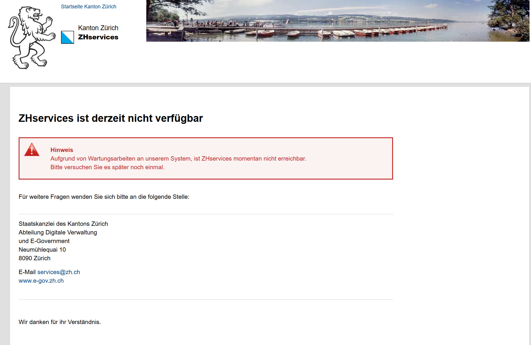Click the ZHservices header title
Viewport: 531px width, 345px height.
point(98,37)
